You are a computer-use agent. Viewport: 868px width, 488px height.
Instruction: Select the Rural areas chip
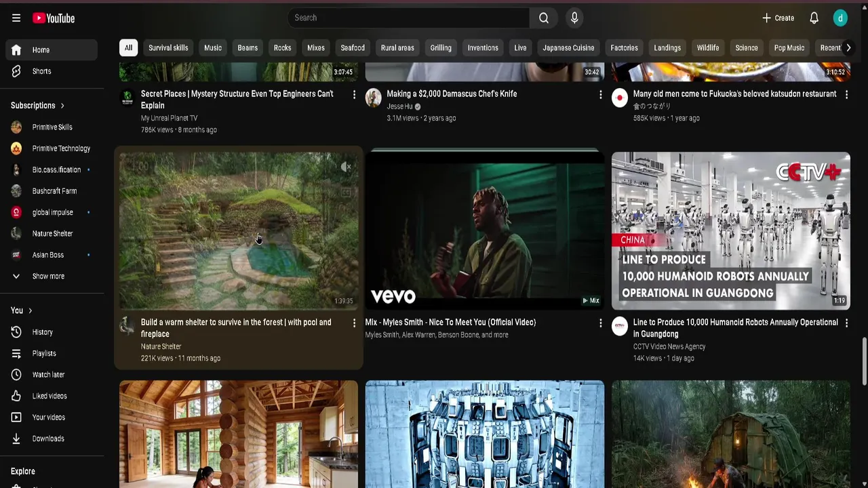[x=397, y=48]
